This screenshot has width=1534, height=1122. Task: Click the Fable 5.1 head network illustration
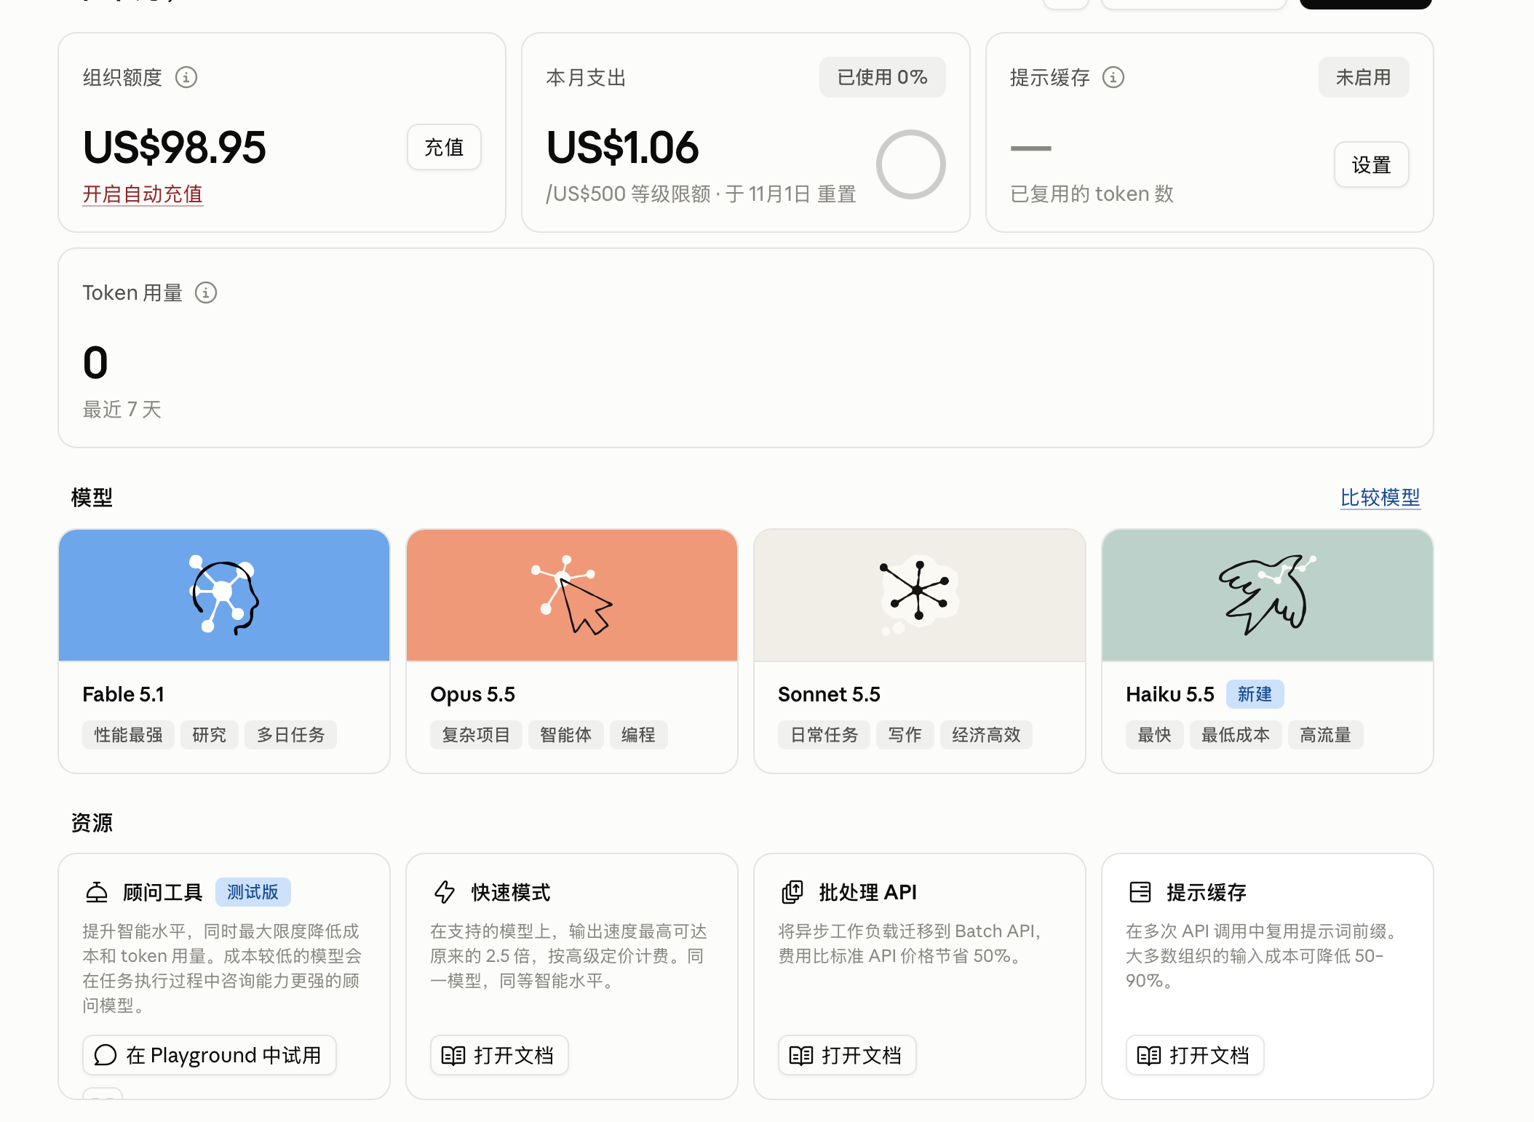point(224,595)
